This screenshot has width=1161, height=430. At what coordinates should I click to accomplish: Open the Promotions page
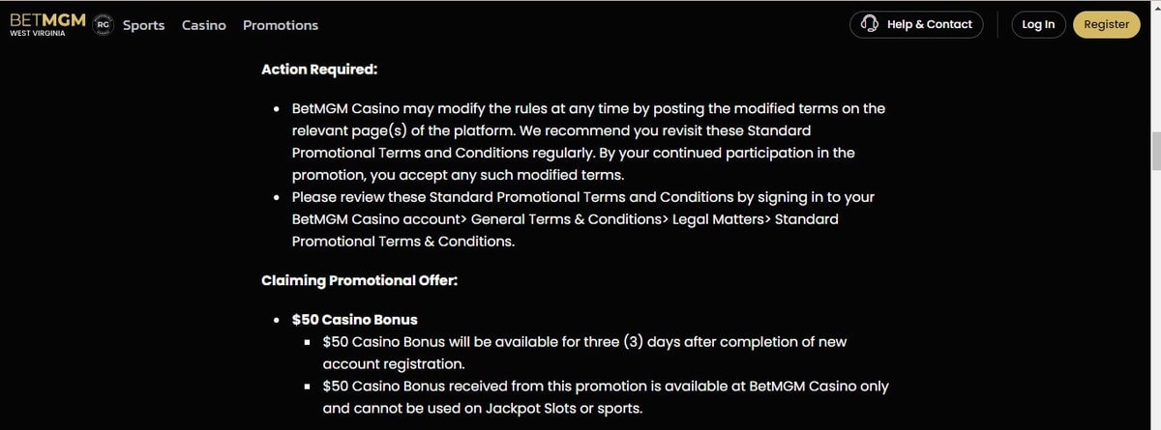[x=281, y=25]
